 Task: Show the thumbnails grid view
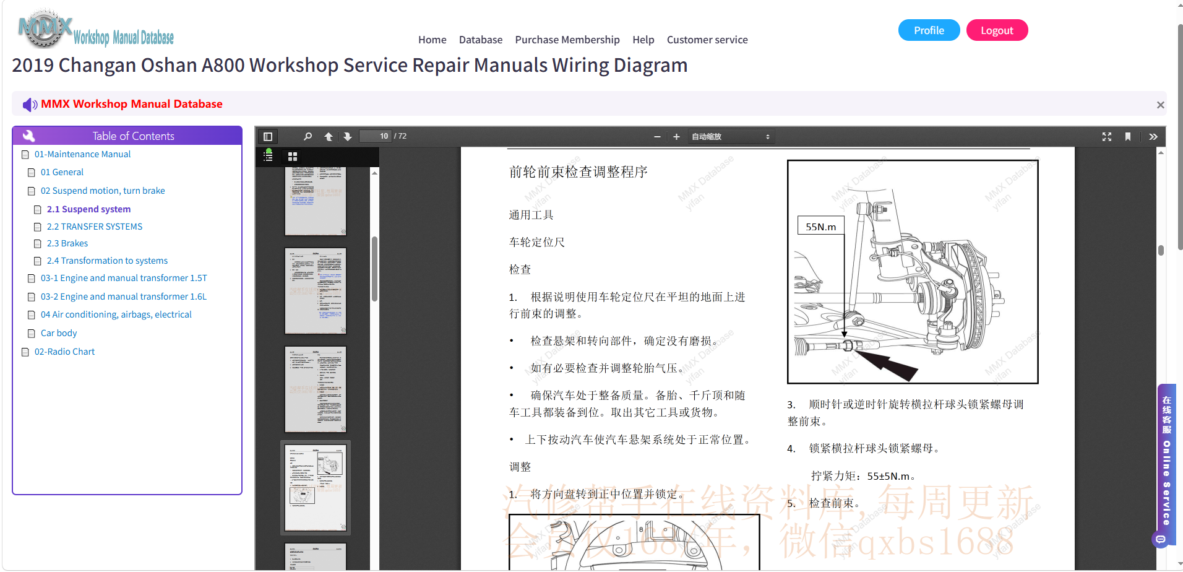tap(293, 157)
